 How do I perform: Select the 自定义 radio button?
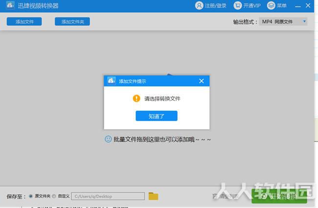point(54,196)
